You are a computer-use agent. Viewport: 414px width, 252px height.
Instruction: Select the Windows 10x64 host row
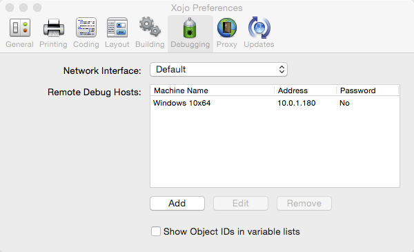tap(275, 103)
